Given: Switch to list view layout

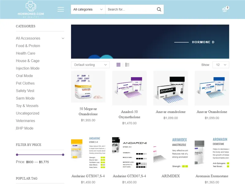Looking at the screenshot, I should click(127, 65).
